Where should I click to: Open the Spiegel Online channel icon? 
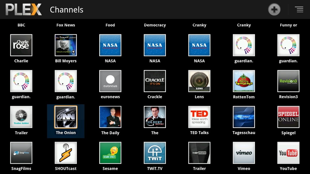288,117
